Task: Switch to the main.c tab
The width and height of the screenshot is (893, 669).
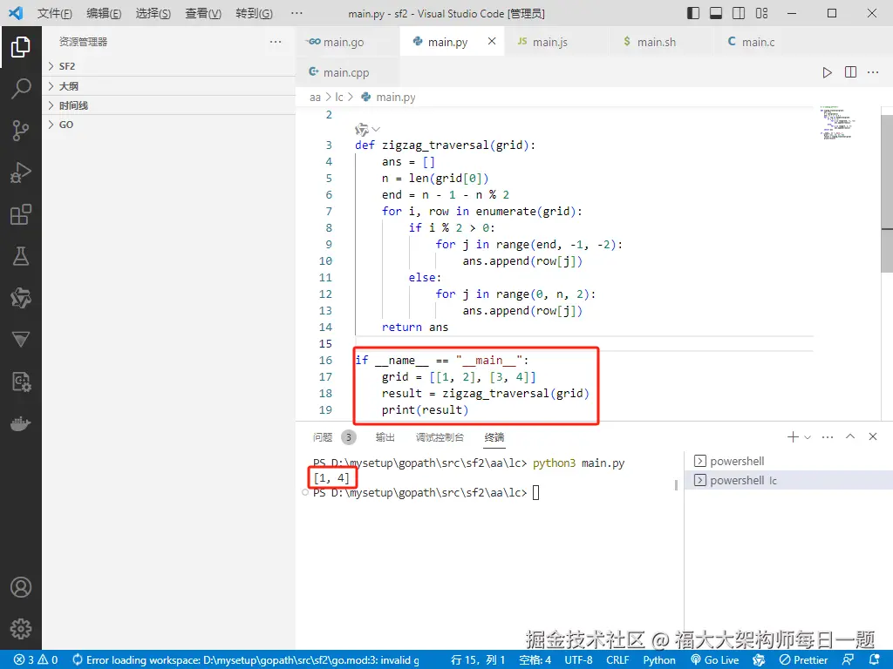Action: coord(766,42)
